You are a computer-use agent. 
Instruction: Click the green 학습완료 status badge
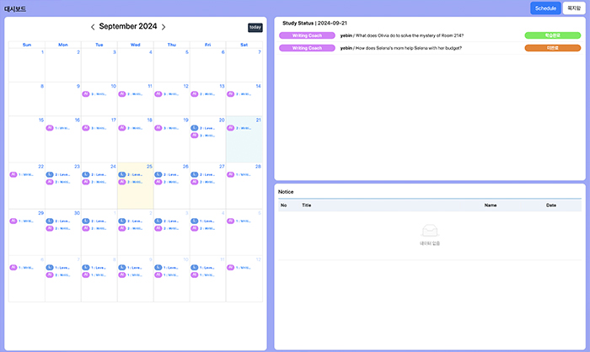pos(552,35)
